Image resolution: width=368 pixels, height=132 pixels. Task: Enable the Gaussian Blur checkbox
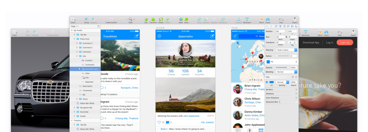tap(296, 102)
